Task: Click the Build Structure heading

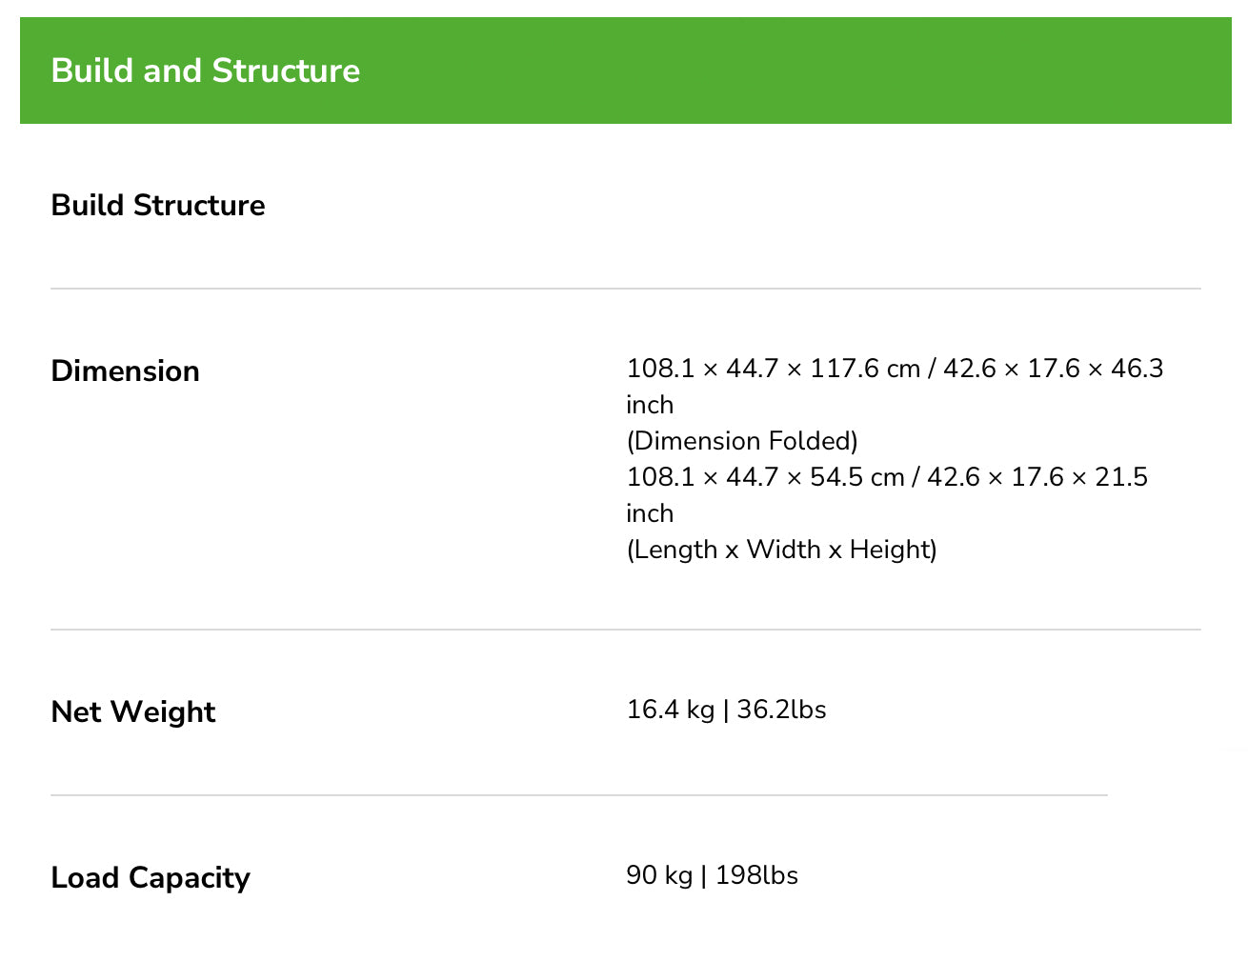Action: [158, 205]
